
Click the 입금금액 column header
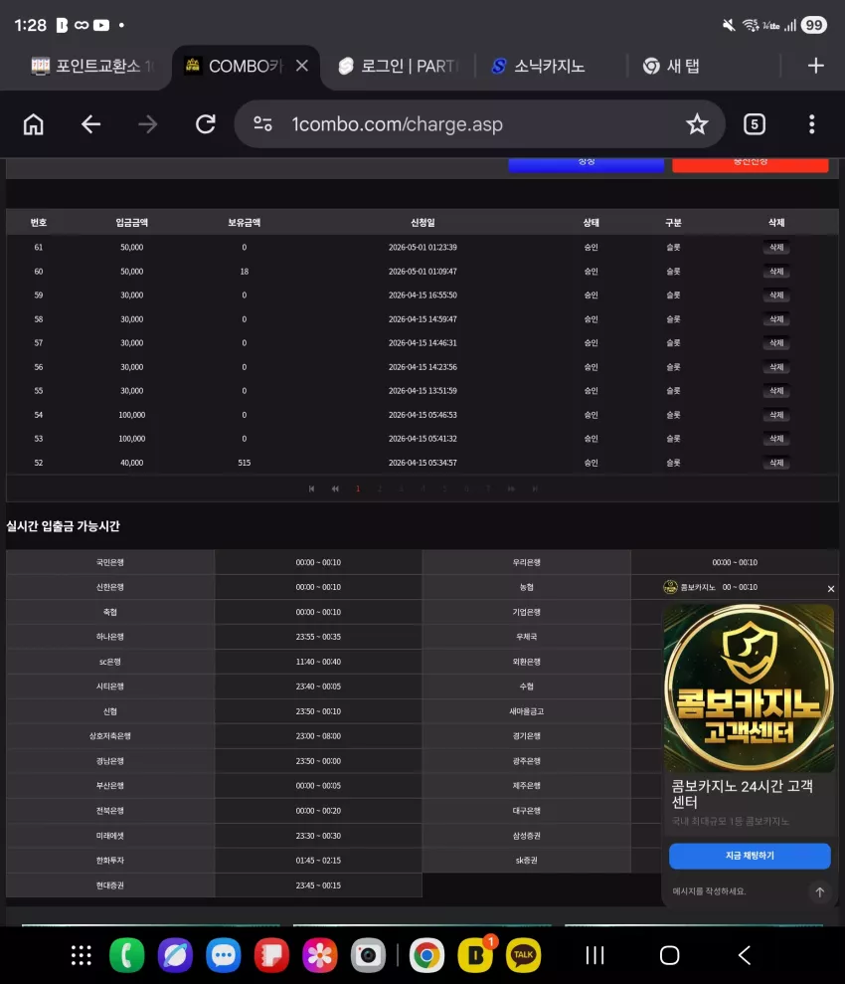tap(131, 223)
